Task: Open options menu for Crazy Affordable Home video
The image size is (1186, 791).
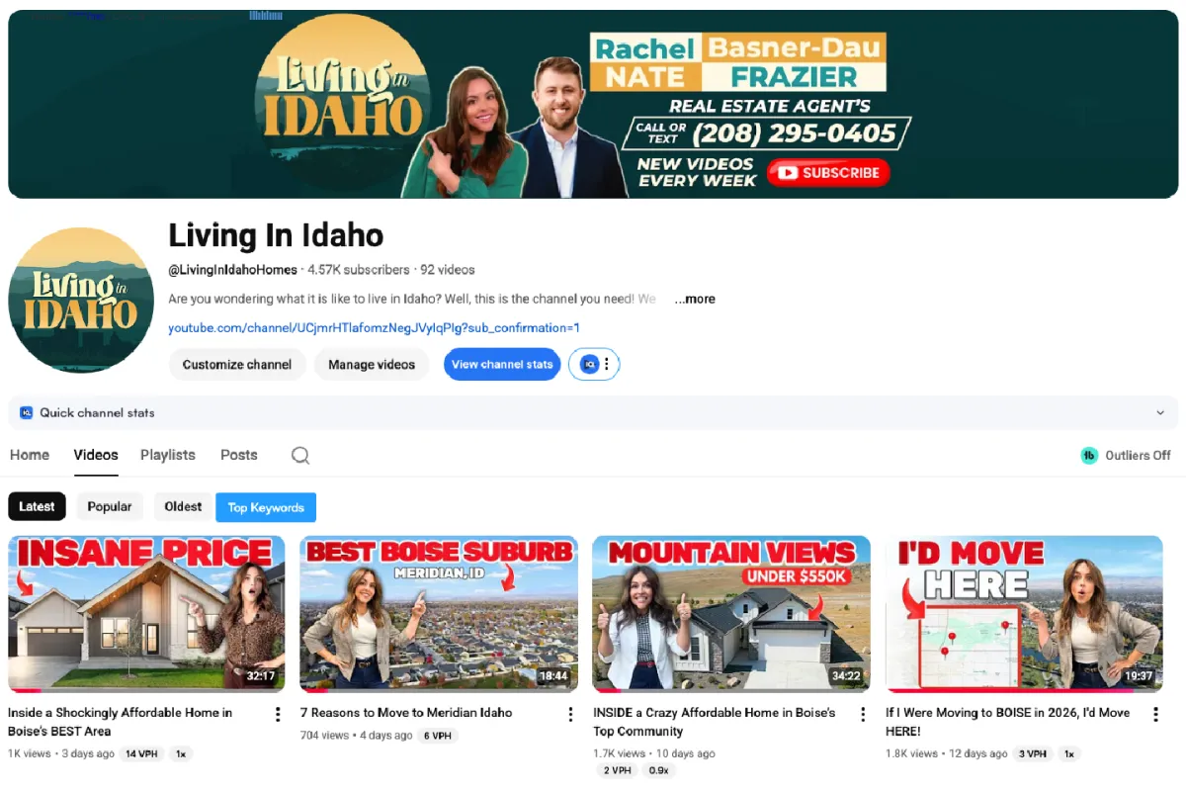Action: (x=863, y=714)
